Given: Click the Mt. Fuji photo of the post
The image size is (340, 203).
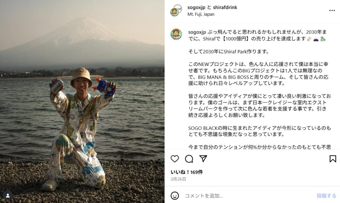Looking at the screenshot, I should (x=82, y=102).
